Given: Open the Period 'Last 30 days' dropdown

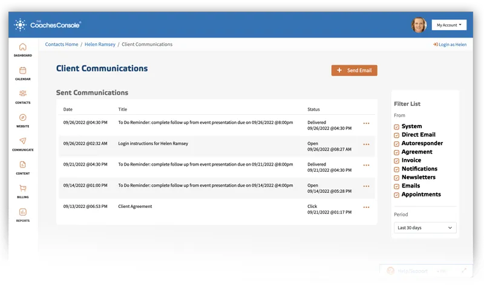Looking at the screenshot, I should 425,227.
